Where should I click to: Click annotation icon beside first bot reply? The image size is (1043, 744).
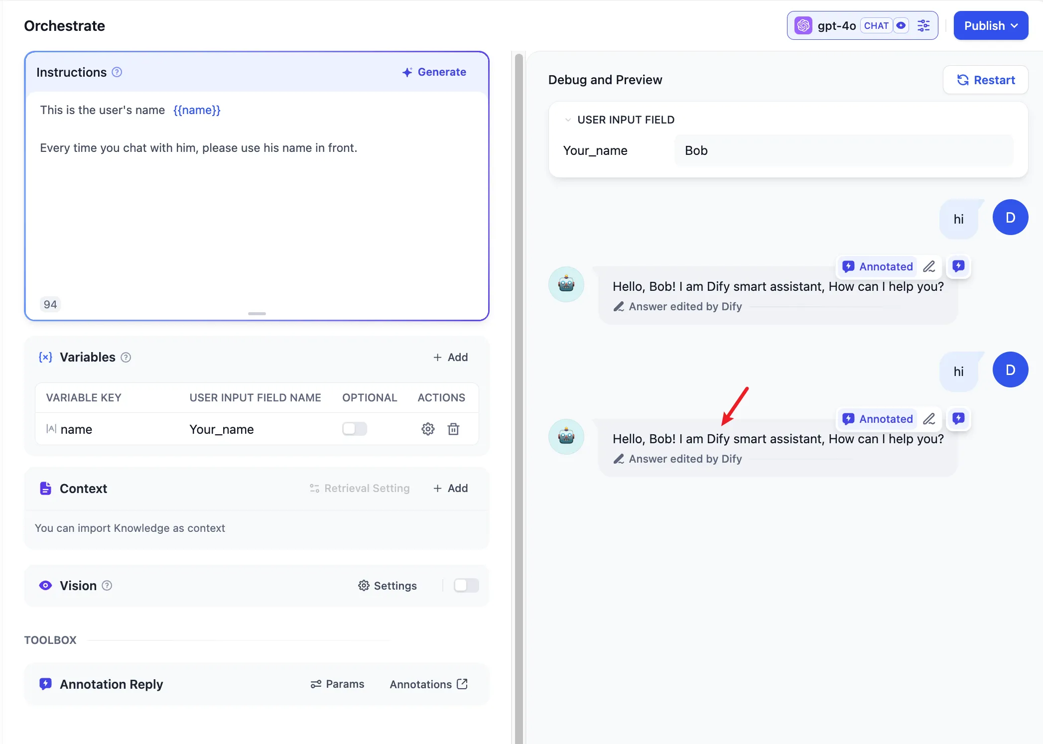(x=958, y=266)
